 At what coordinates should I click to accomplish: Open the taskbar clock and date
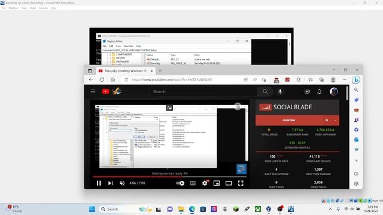click(371, 209)
